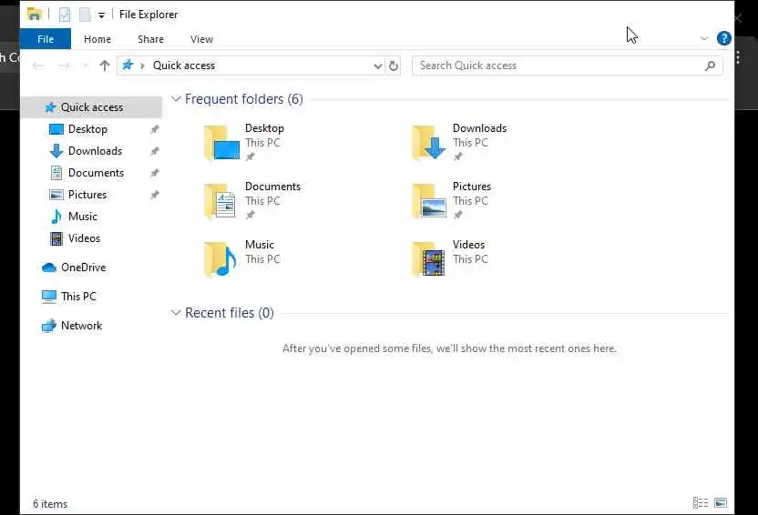Go forward using the Forward arrow

[x=64, y=66]
